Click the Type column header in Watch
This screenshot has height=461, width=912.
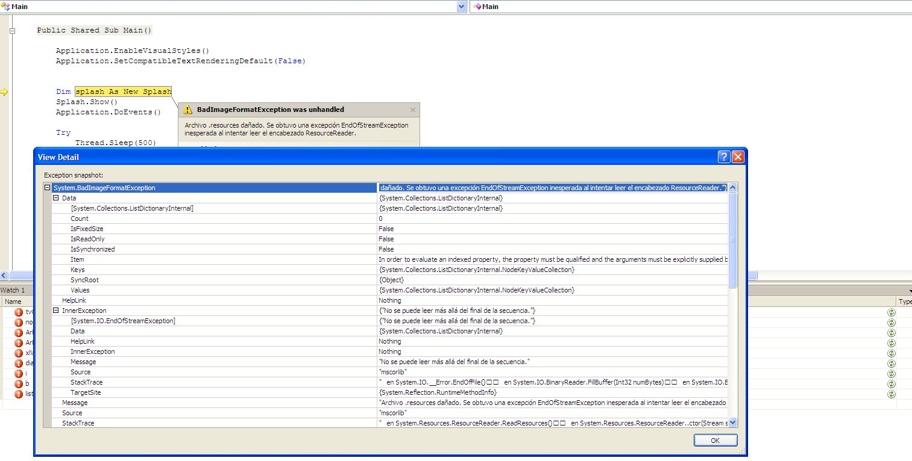[x=905, y=302]
